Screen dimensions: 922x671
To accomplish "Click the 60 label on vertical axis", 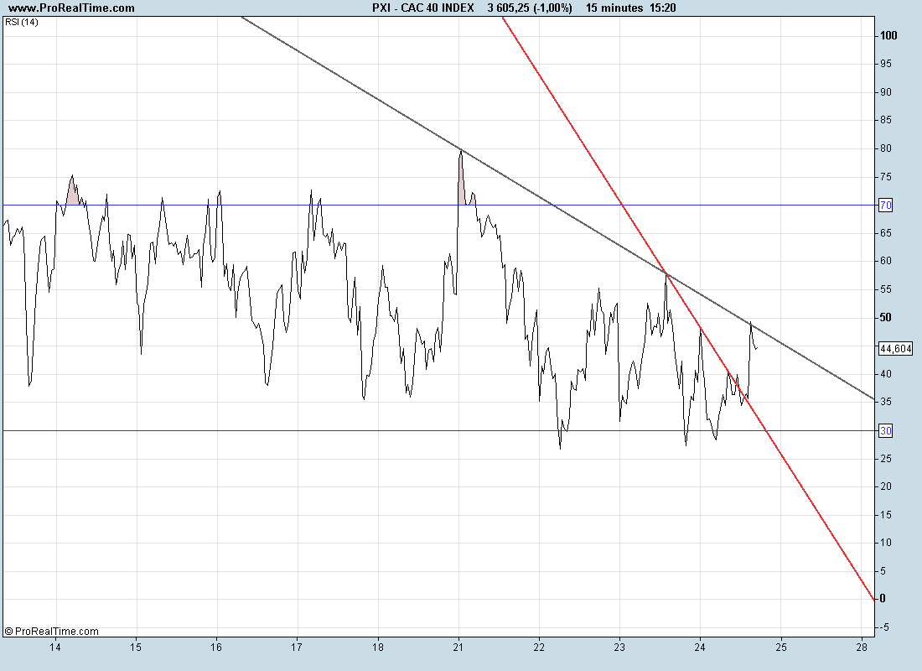I will [886, 261].
